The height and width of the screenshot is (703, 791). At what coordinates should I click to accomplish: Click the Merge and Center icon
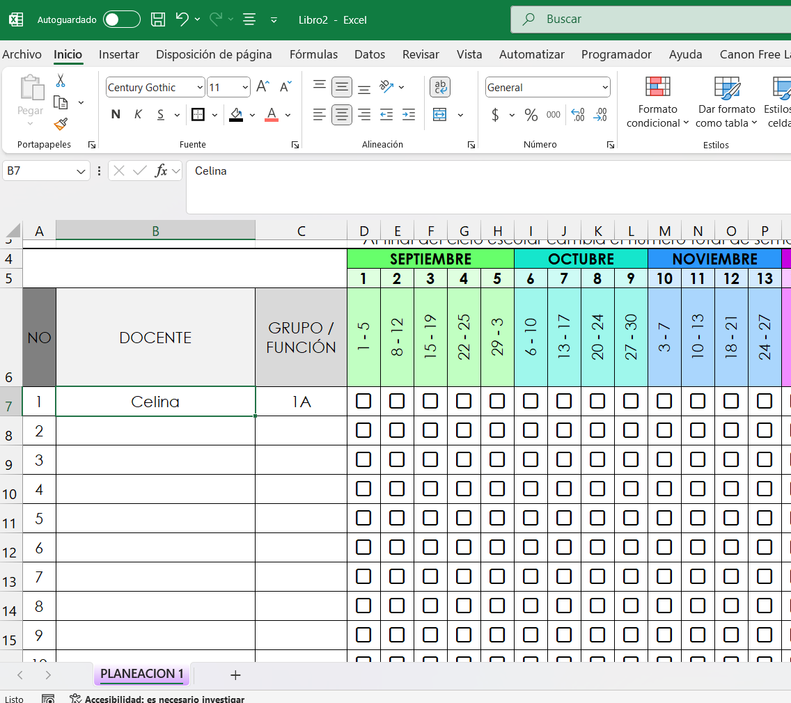pyautogui.click(x=440, y=115)
